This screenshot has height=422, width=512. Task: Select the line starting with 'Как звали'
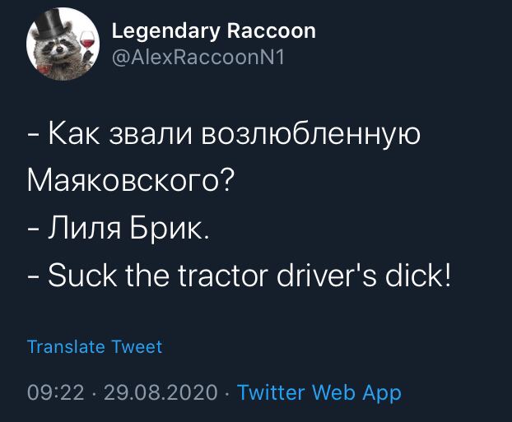pyautogui.click(x=224, y=135)
